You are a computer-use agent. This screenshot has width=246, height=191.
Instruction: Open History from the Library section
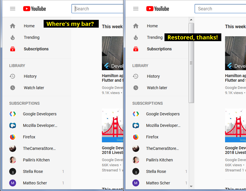tap(13, 76)
